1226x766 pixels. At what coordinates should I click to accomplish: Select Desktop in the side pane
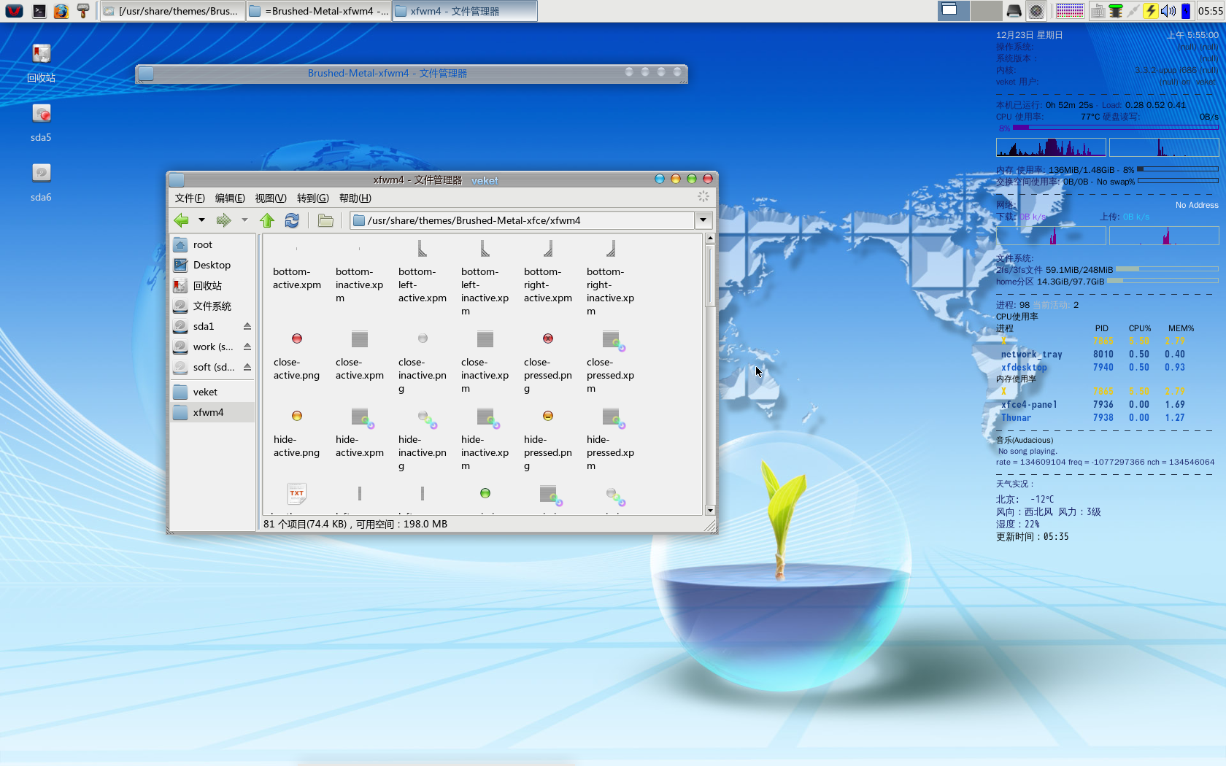212,266
